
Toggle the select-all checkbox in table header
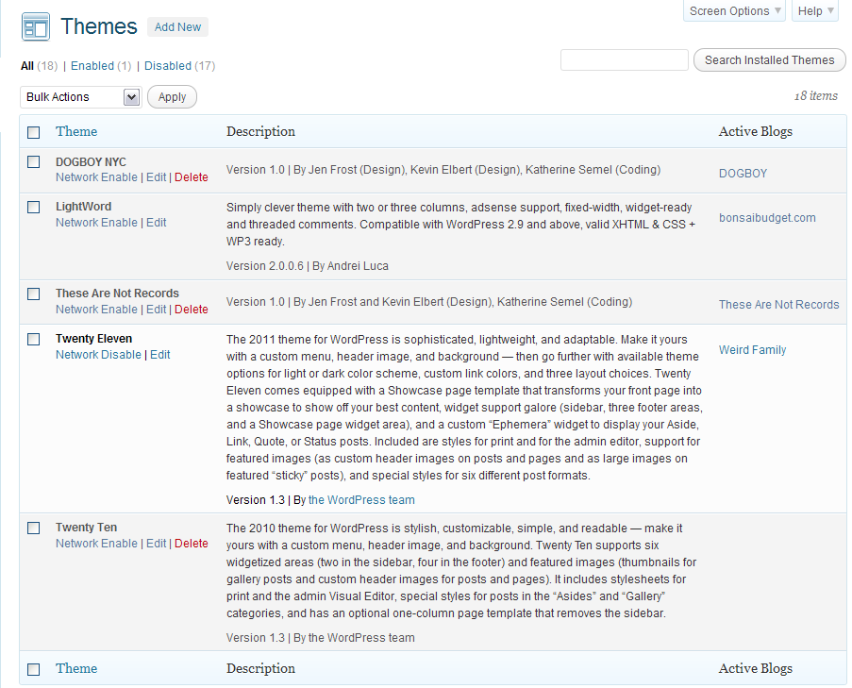34,132
